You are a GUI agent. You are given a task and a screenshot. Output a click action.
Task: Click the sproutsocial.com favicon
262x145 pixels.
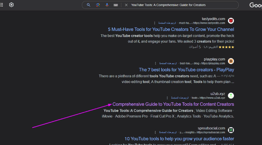(x=231, y=130)
